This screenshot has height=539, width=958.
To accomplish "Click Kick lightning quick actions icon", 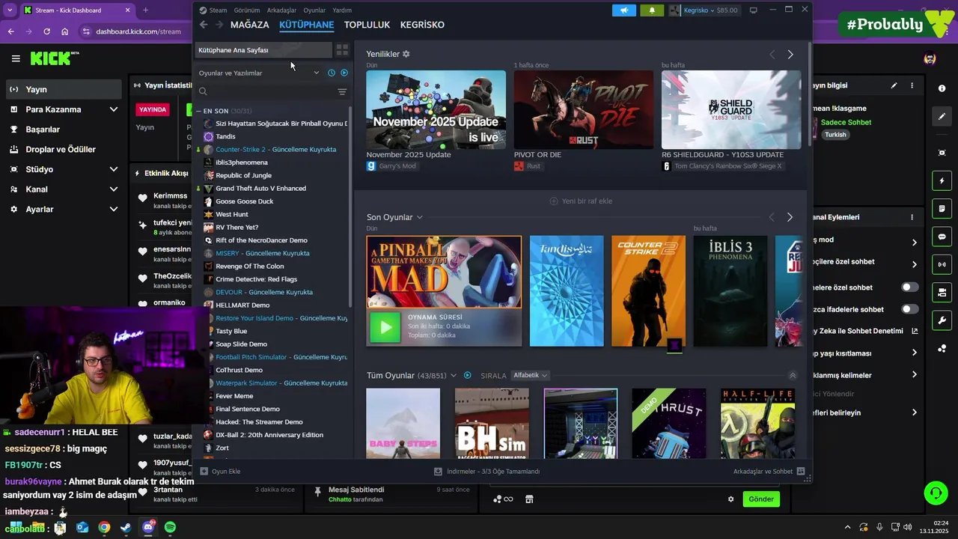I will (x=942, y=180).
